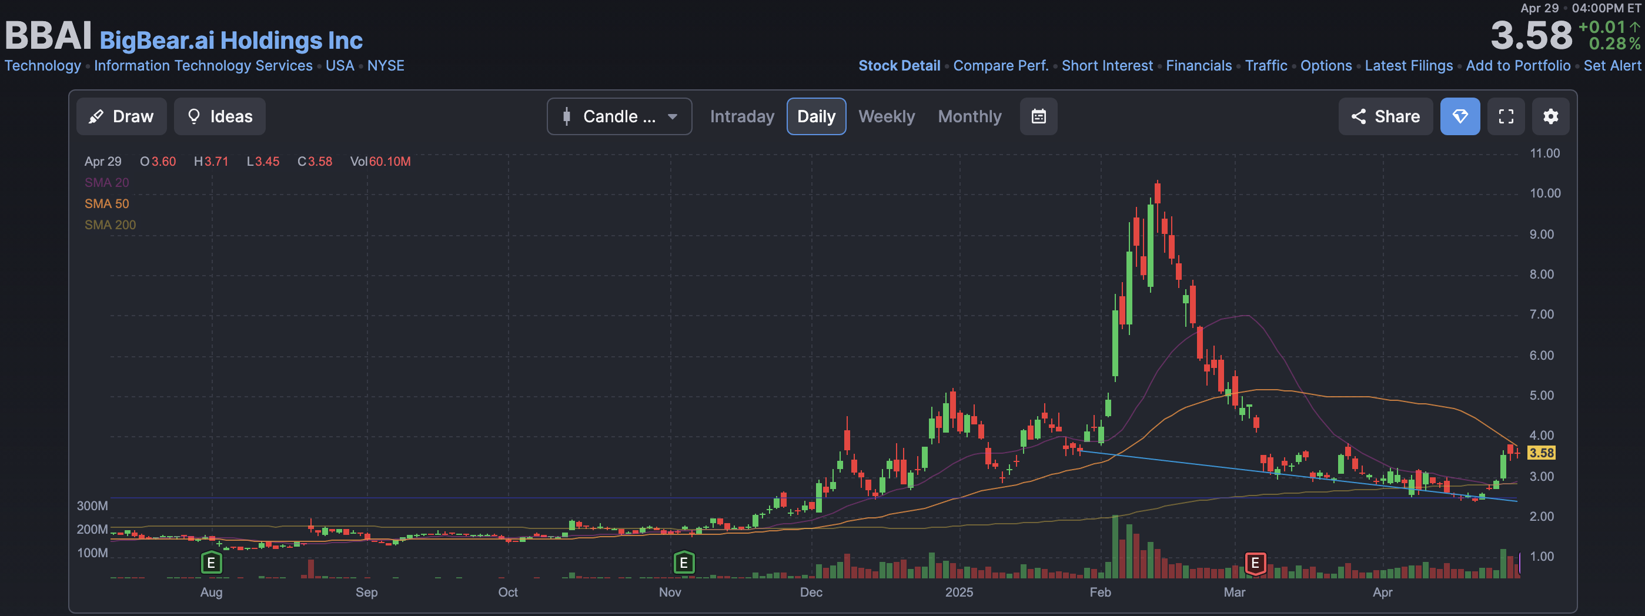Open the Compare Perf. link
The width and height of the screenshot is (1645, 616).
click(1001, 66)
